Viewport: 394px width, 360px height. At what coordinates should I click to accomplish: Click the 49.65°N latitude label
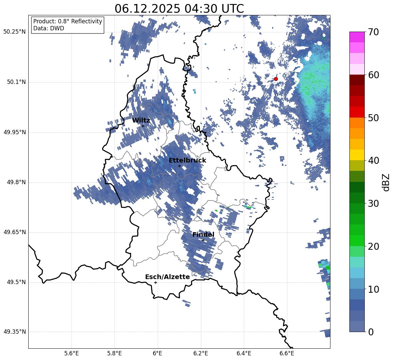[x=15, y=232]
